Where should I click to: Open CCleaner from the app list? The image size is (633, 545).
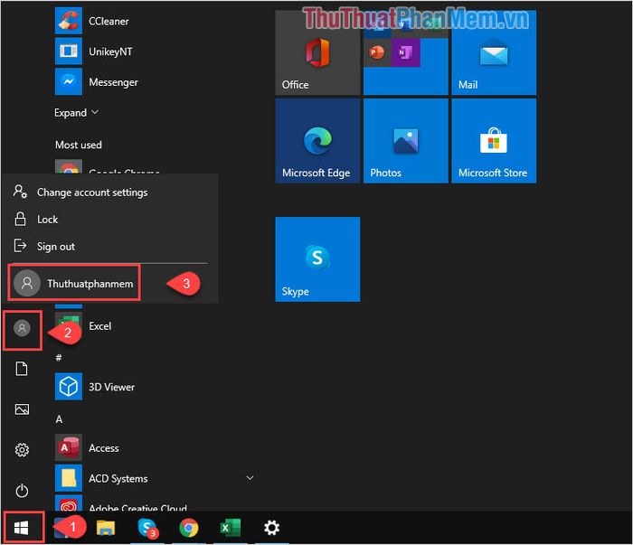click(93, 21)
